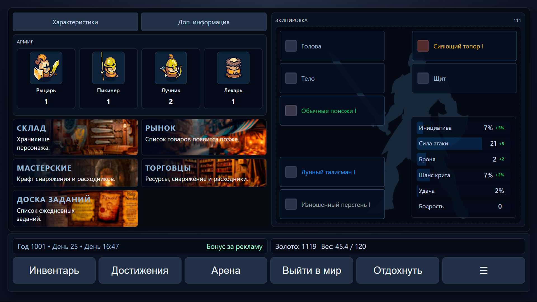Image resolution: width=537 pixels, height=302 pixels.
Task: Switch to the Доп. информация tab
Action: [204, 22]
